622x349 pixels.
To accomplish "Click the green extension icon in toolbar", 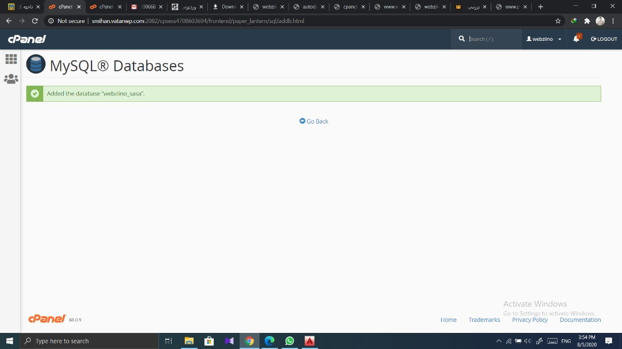I will [x=574, y=21].
